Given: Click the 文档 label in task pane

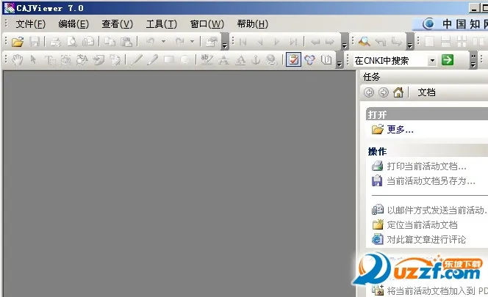Looking at the screenshot, I should coord(426,92).
